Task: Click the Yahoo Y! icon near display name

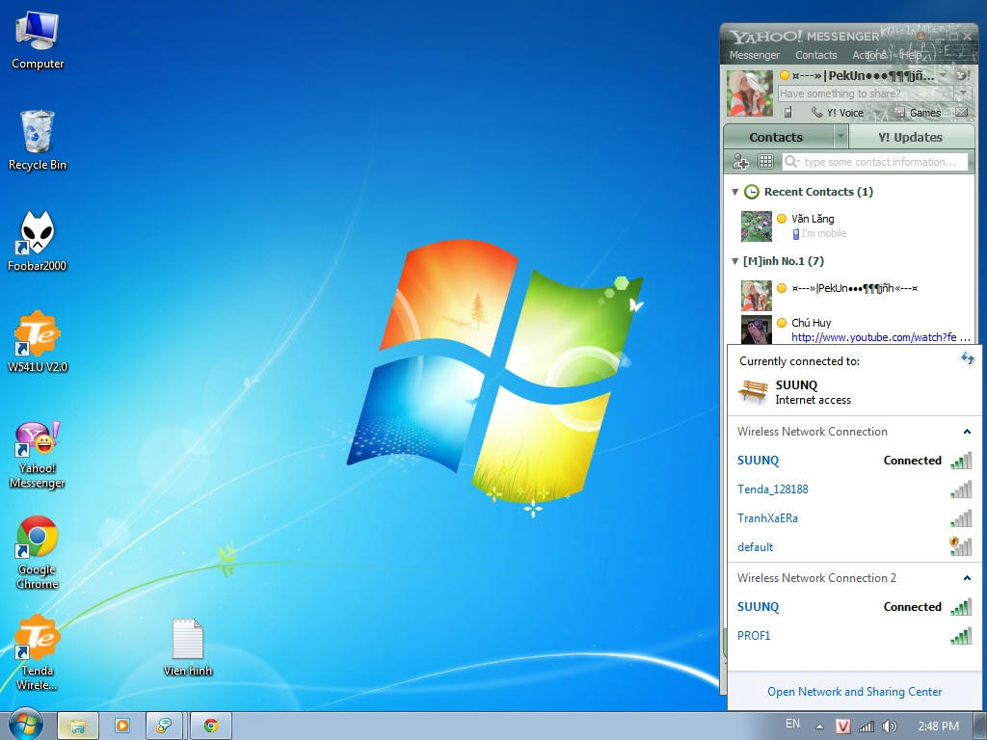Action: click(x=961, y=75)
